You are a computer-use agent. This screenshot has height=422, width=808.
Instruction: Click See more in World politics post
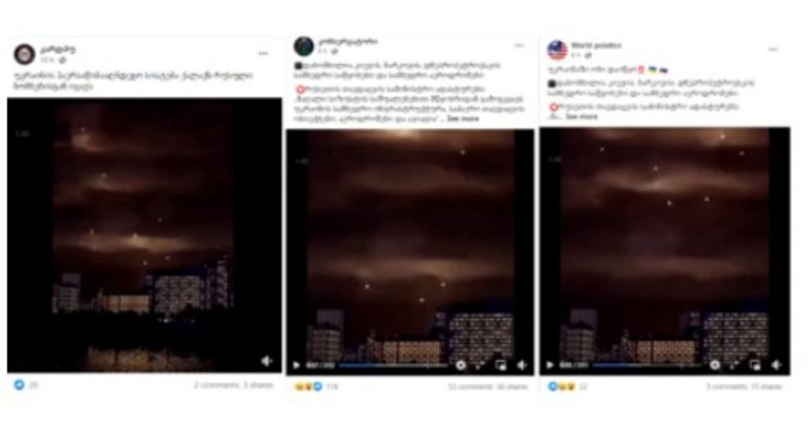coord(582,117)
